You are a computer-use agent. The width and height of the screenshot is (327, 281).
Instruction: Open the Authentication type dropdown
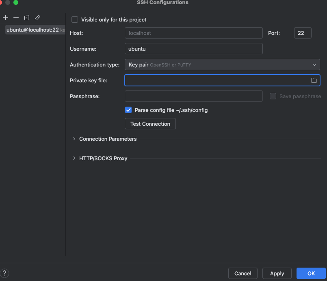(222, 64)
